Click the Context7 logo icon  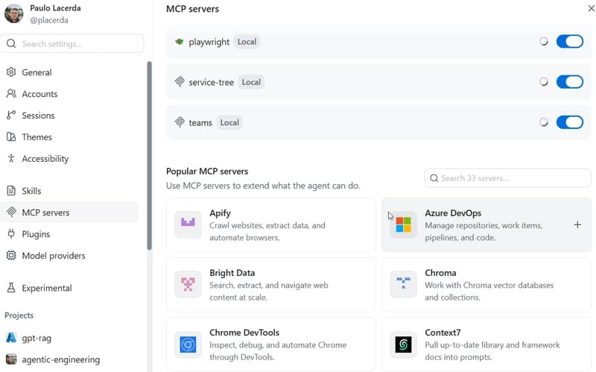pyautogui.click(x=403, y=344)
